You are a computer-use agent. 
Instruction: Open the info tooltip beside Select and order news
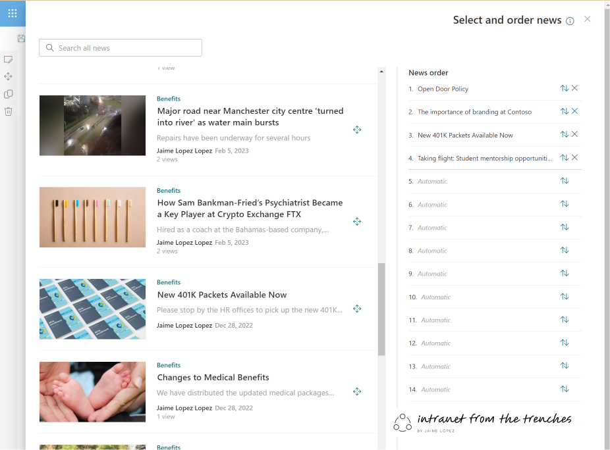[x=569, y=20]
